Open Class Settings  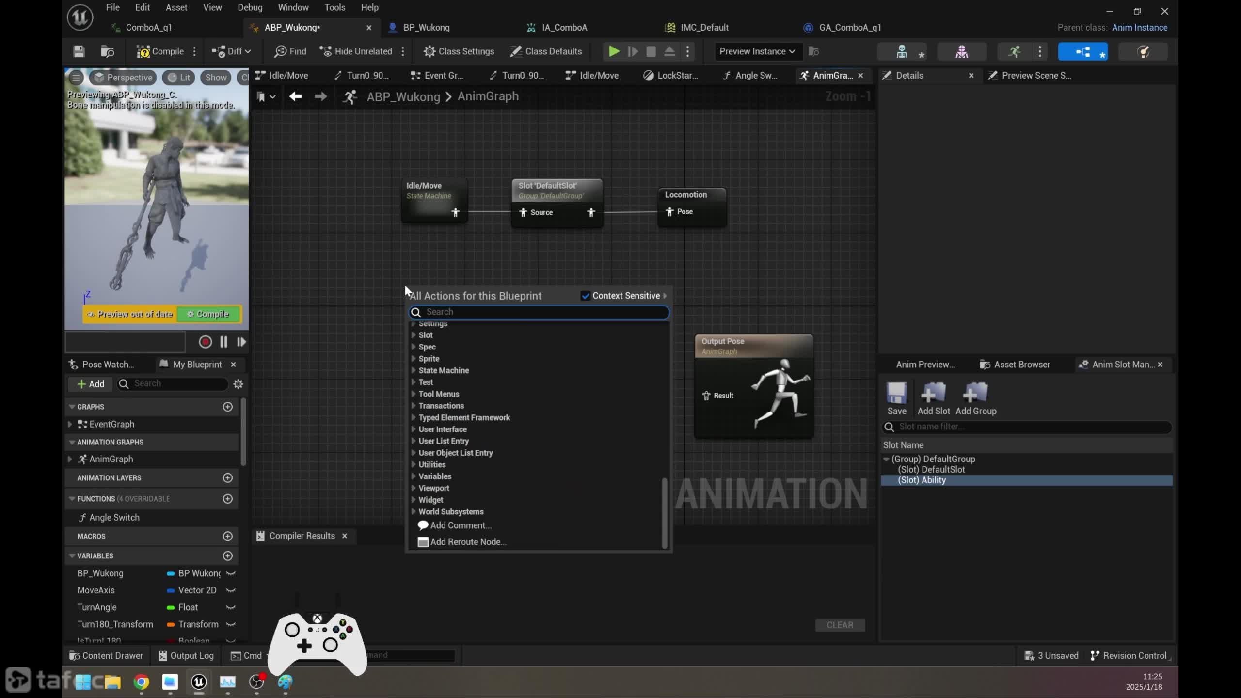[x=459, y=51]
